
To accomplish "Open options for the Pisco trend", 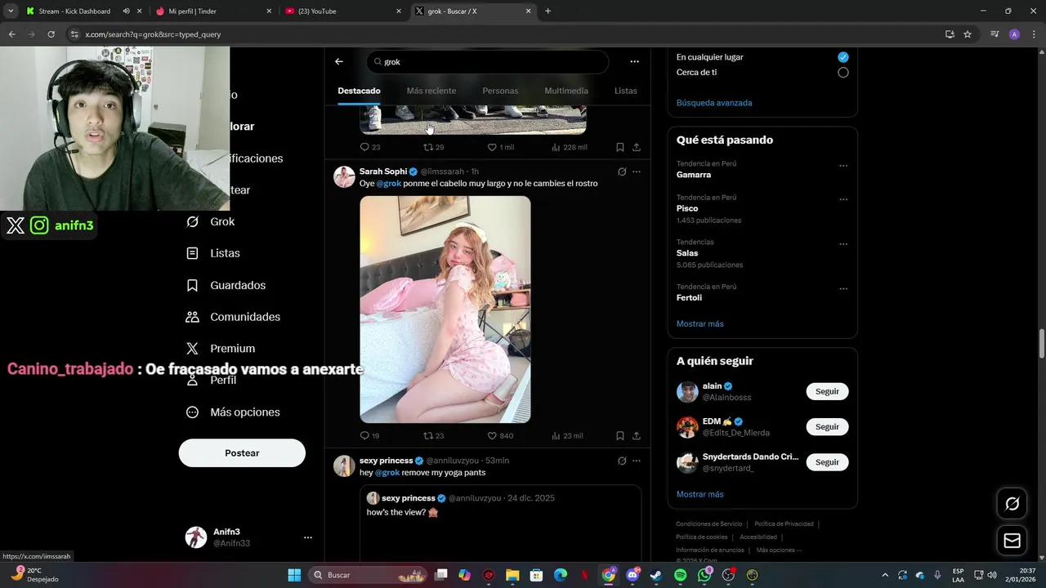I will pos(843,199).
